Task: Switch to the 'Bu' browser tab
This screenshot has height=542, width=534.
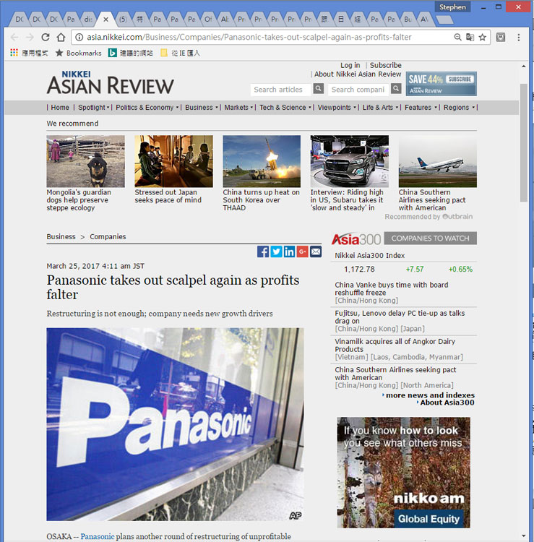Action: coord(408,20)
